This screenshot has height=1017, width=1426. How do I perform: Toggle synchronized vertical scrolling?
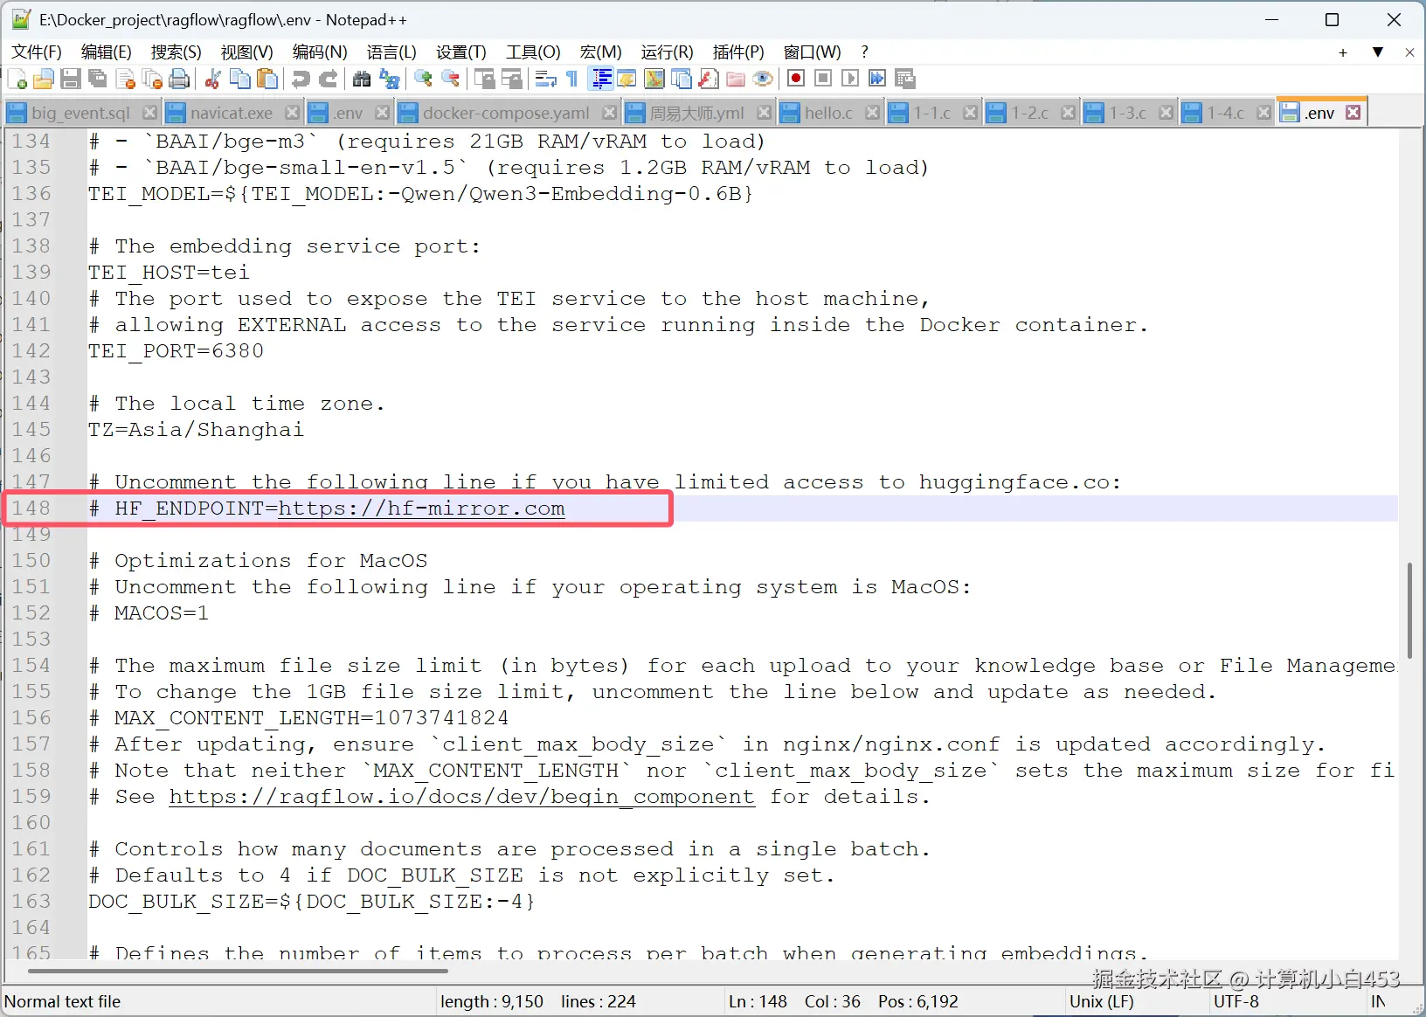[x=484, y=80]
